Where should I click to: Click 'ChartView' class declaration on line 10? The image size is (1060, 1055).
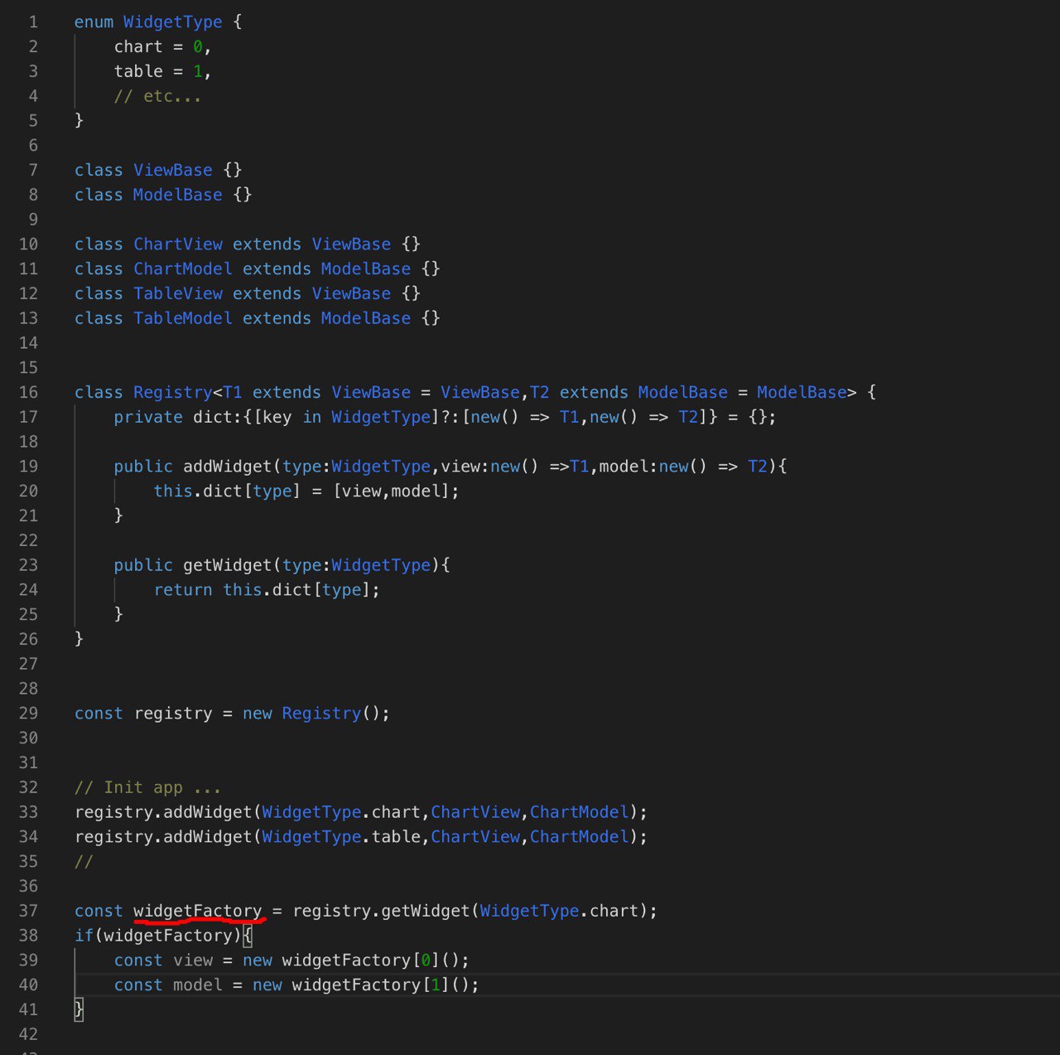click(x=178, y=244)
